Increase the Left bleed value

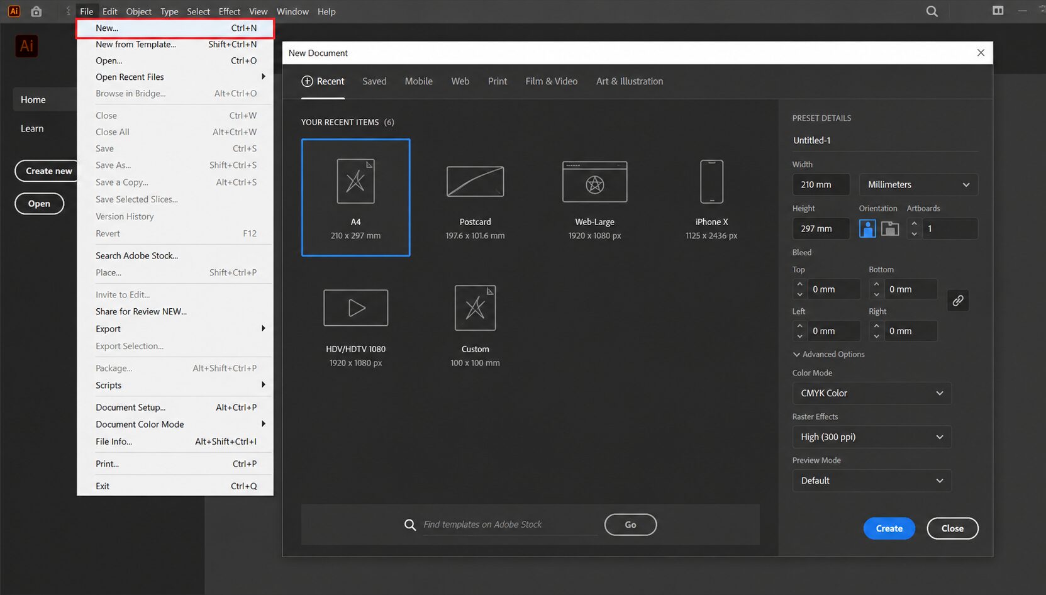pyautogui.click(x=800, y=326)
